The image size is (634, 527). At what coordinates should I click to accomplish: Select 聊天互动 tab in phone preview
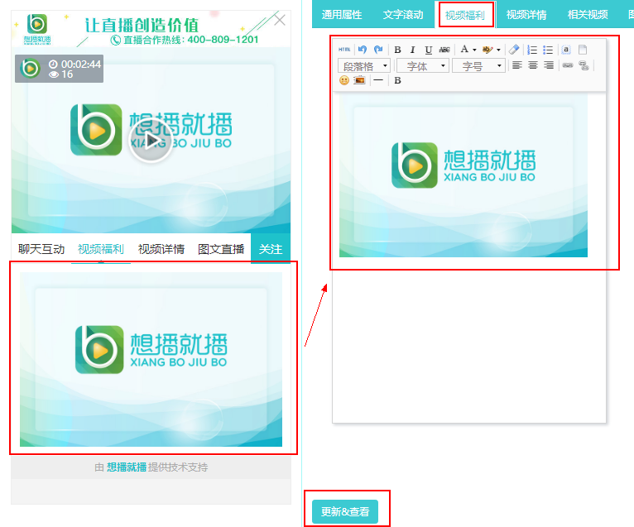click(41, 249)
